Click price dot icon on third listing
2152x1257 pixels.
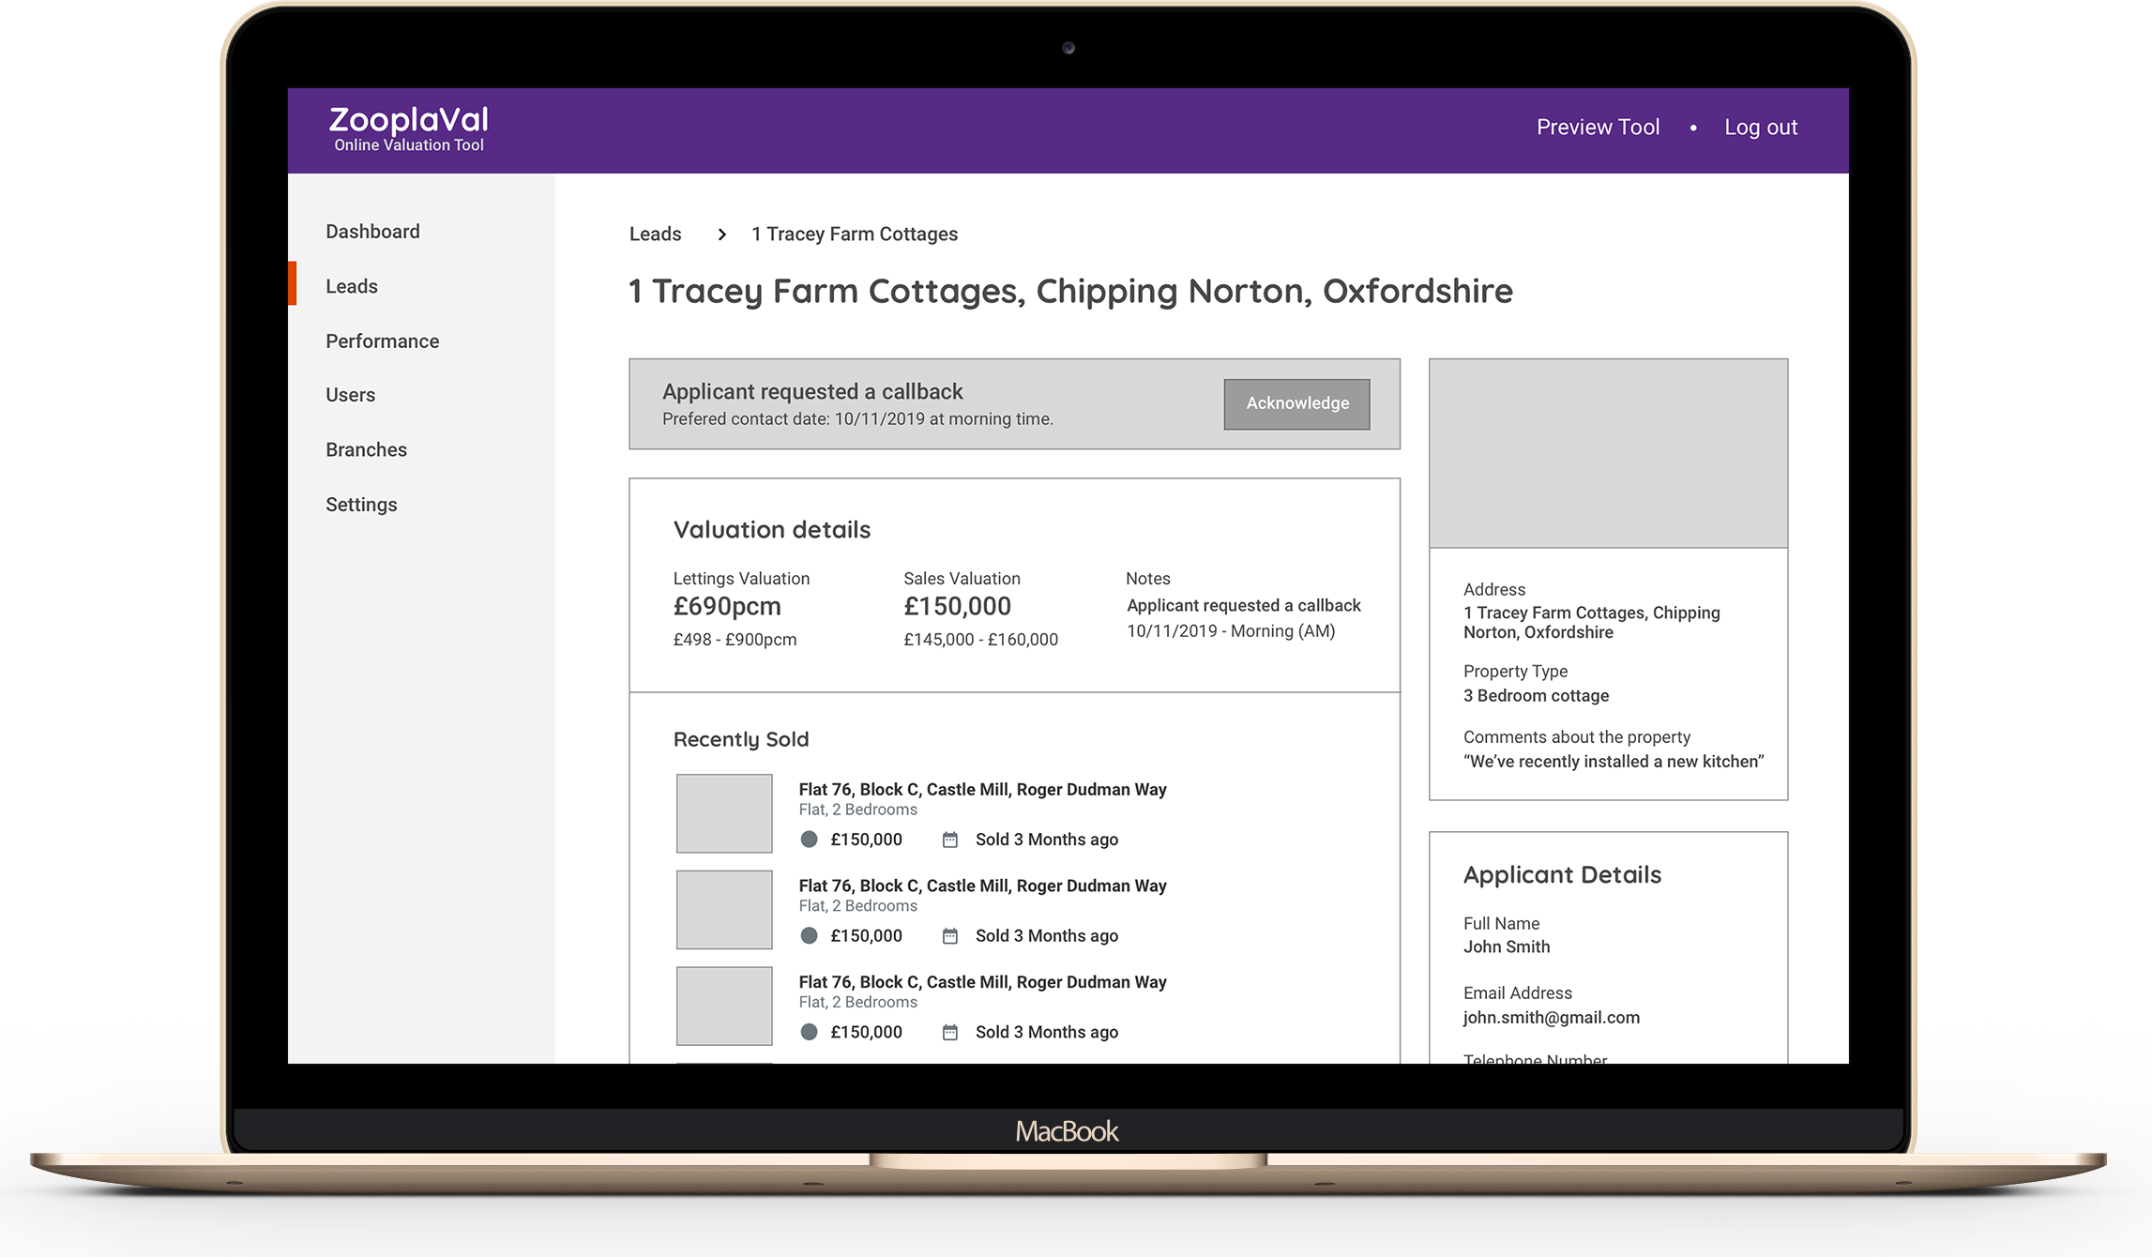(x=809, y=1032)
